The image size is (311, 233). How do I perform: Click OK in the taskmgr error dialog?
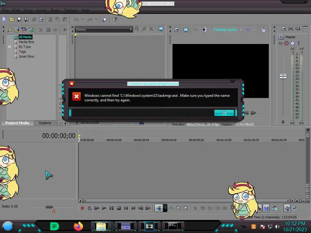224,113
